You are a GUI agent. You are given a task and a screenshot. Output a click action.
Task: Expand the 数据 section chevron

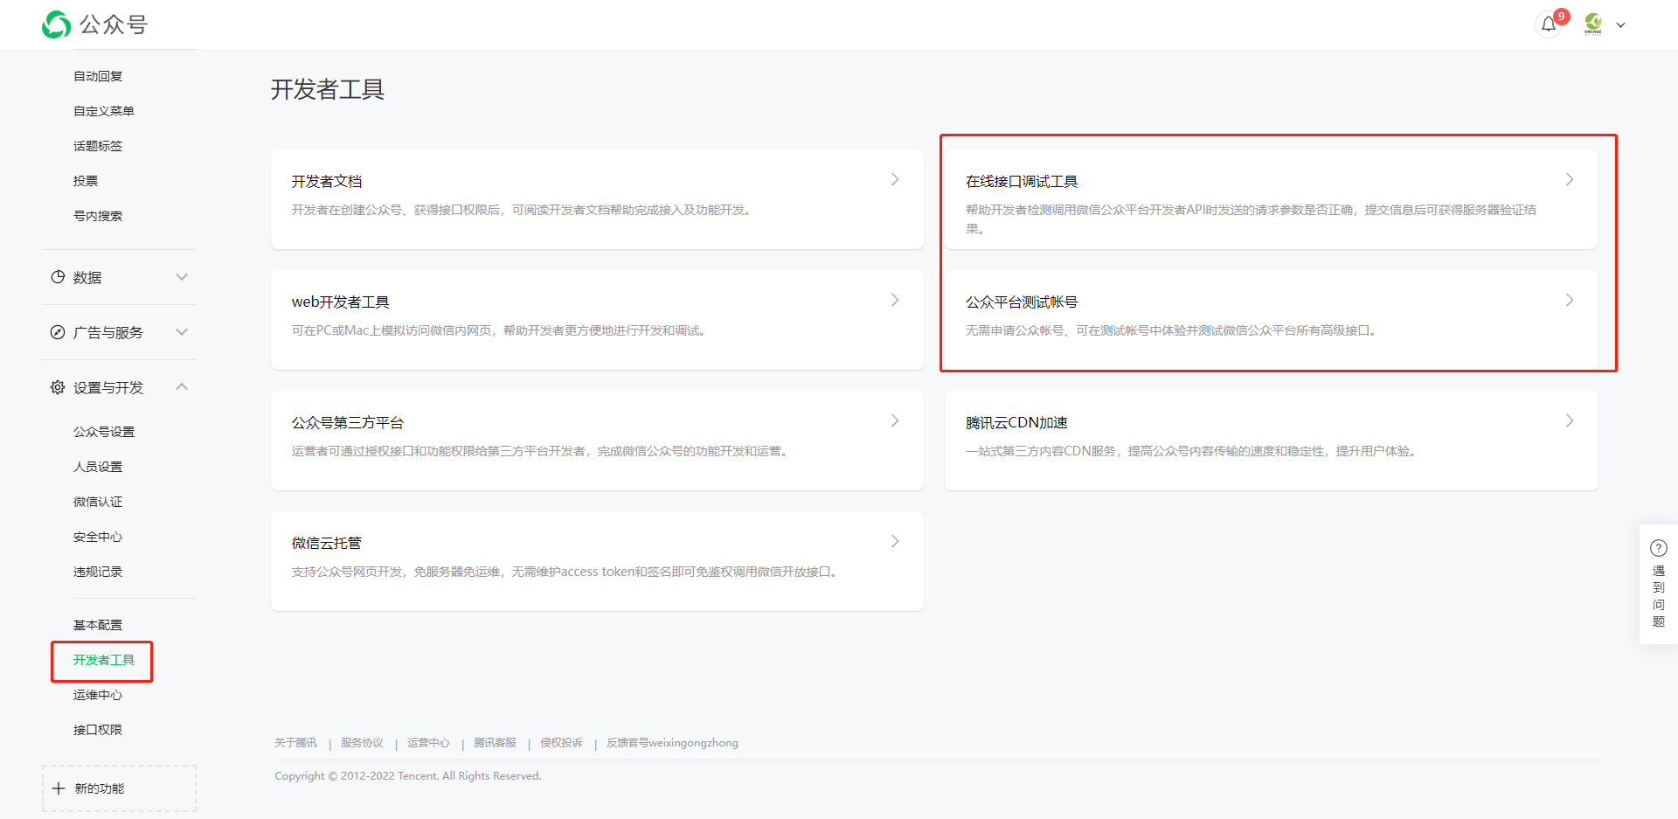182,277
